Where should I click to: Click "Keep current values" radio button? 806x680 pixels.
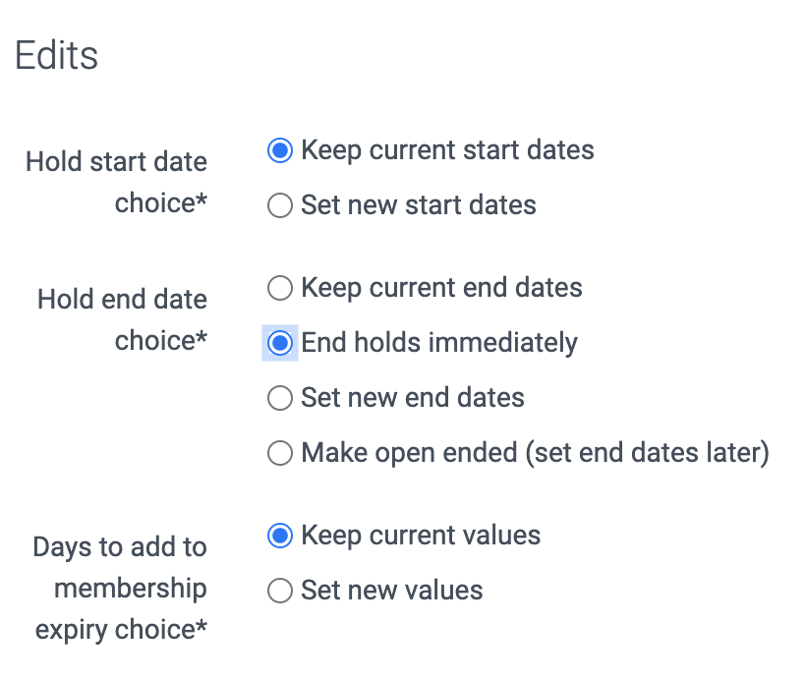pos(279,536)
